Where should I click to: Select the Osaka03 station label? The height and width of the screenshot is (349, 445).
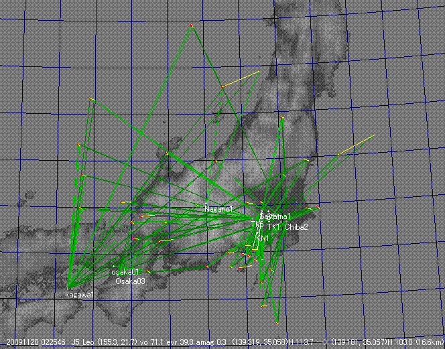click(x=131, y=281)
